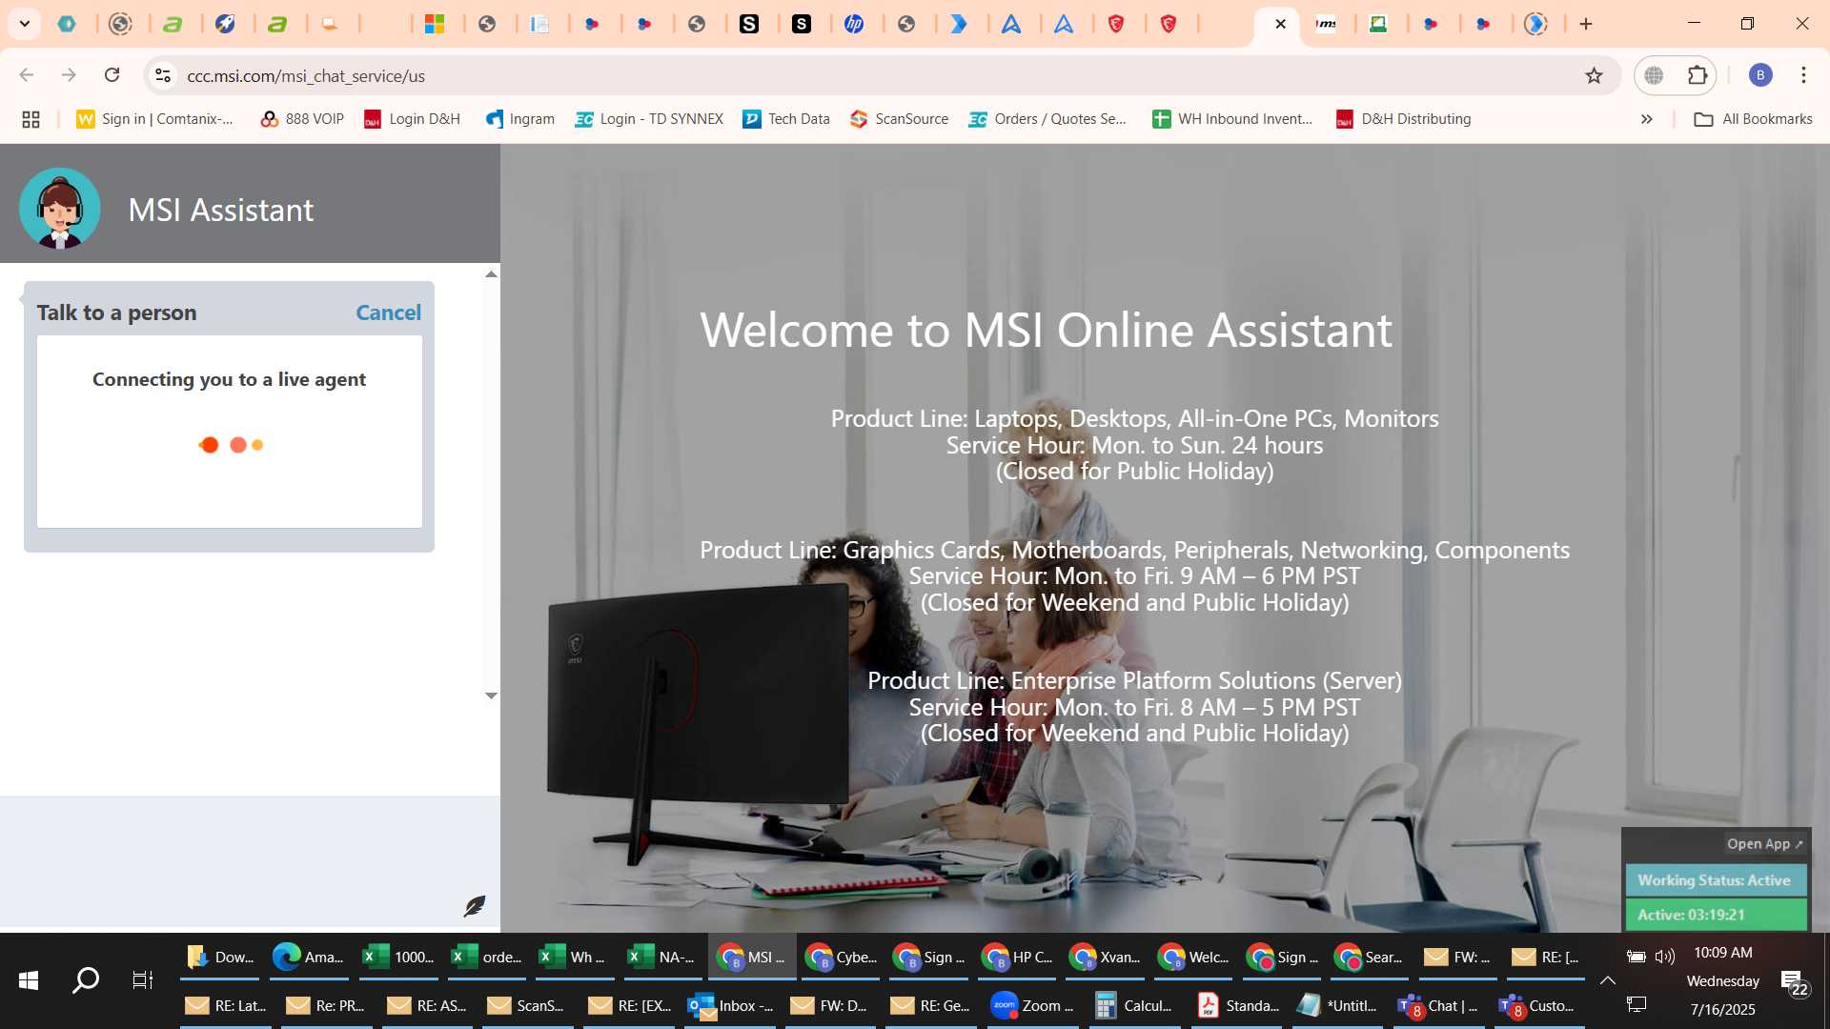Open the Login - TD SYNNEX bookmark
The width and height of the screenshot is (1830, 1029).
click(x=649, y=119)
